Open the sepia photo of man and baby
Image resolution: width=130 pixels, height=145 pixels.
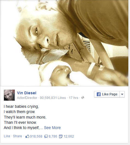(64, 43)
